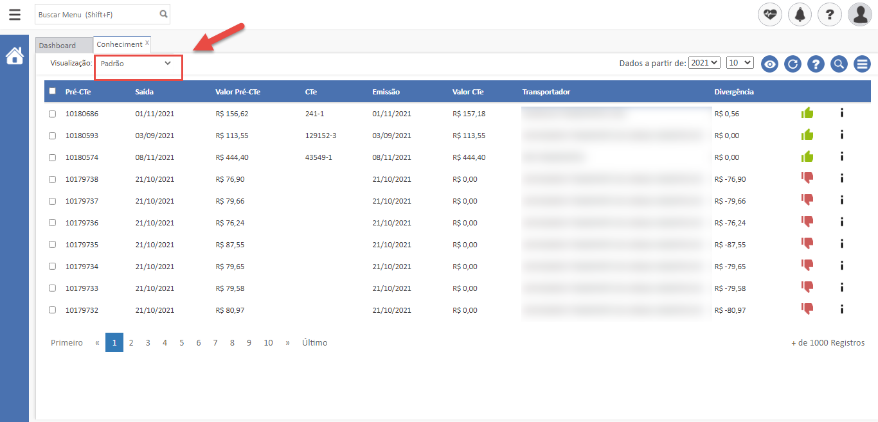Click the eye visualization icon in toolbar

pos(769,64)
